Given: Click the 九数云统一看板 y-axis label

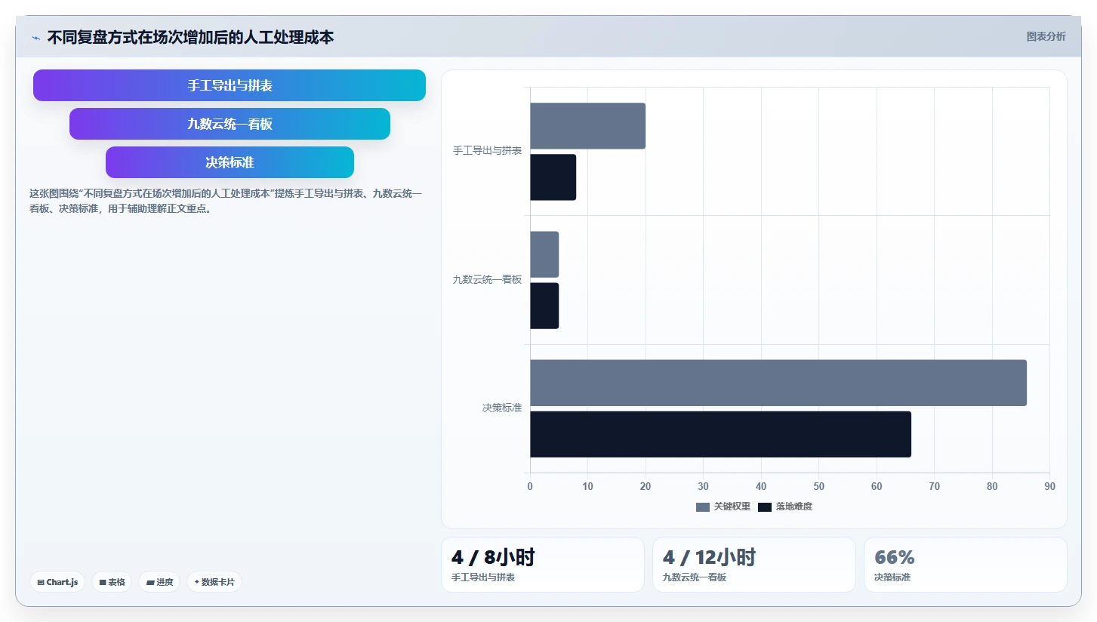Looking at the screenshot, I should [487, 279].
